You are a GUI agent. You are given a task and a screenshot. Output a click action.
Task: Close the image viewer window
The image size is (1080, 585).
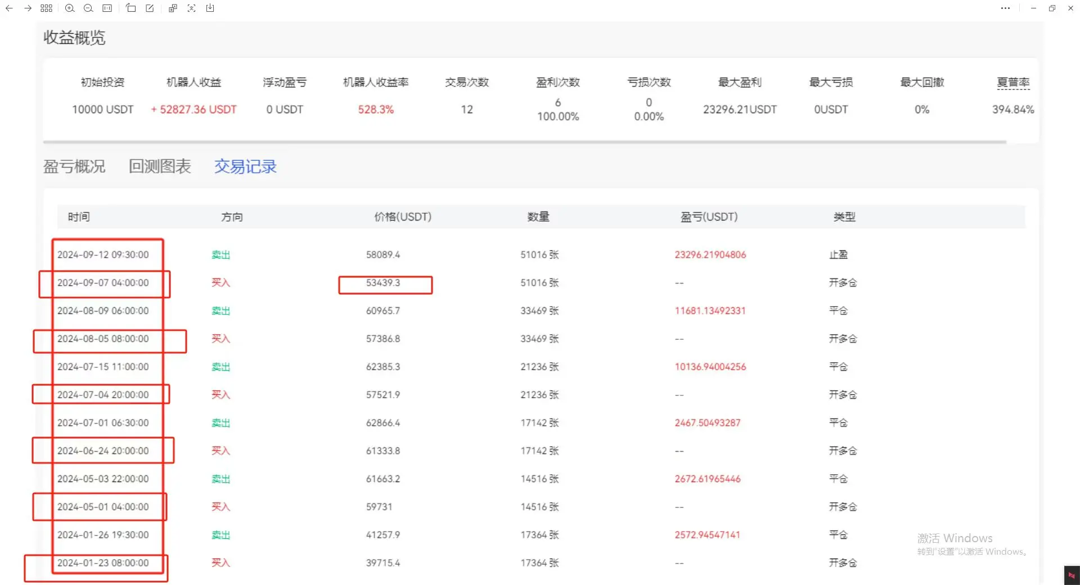tap(1070, 8)
